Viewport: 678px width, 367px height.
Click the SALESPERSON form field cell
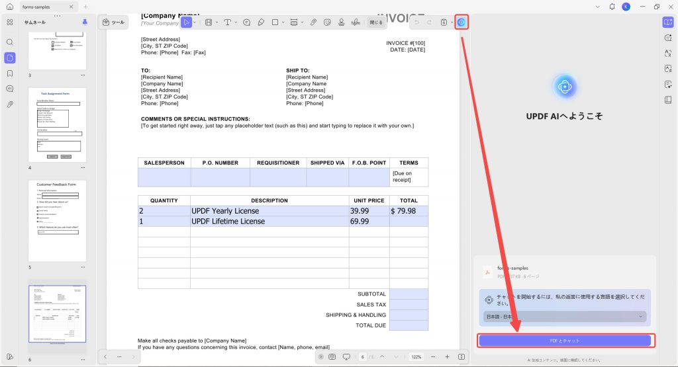pos(164,177)
